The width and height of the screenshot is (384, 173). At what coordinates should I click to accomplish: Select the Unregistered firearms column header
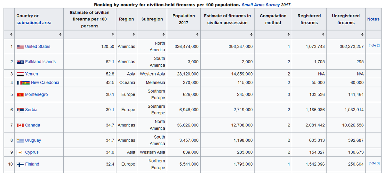(x=346, y=19)
